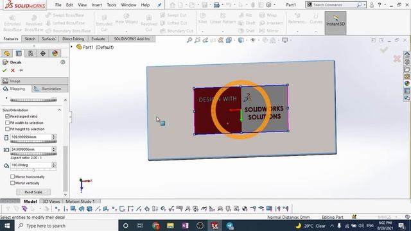Open the FeatureManager design tree tab
Image resolution: width=411 pixels, height=231 pixels.
pos(7,53)
